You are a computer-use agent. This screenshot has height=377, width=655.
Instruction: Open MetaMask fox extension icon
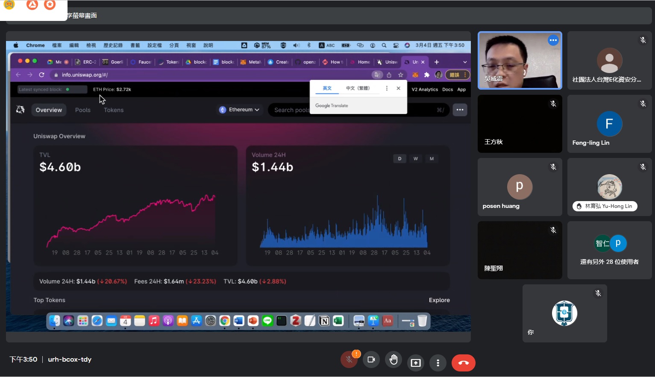(415, 75)
